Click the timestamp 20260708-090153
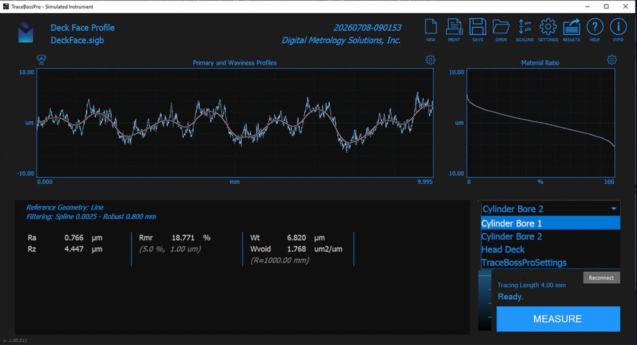The height and width of the screenshot is (345, 637). coord(367,28)
